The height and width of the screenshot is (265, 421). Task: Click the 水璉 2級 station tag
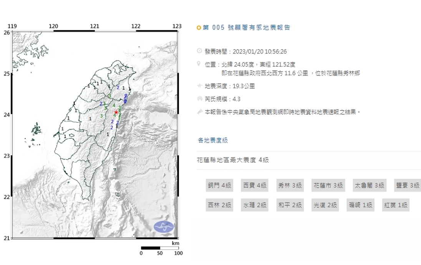click(254, 205)
